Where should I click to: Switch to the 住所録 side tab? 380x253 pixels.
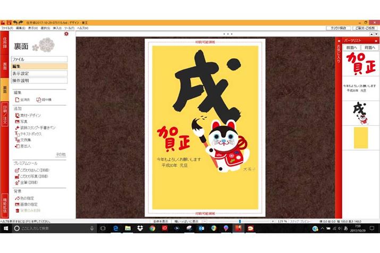click(x=4, y=43)
